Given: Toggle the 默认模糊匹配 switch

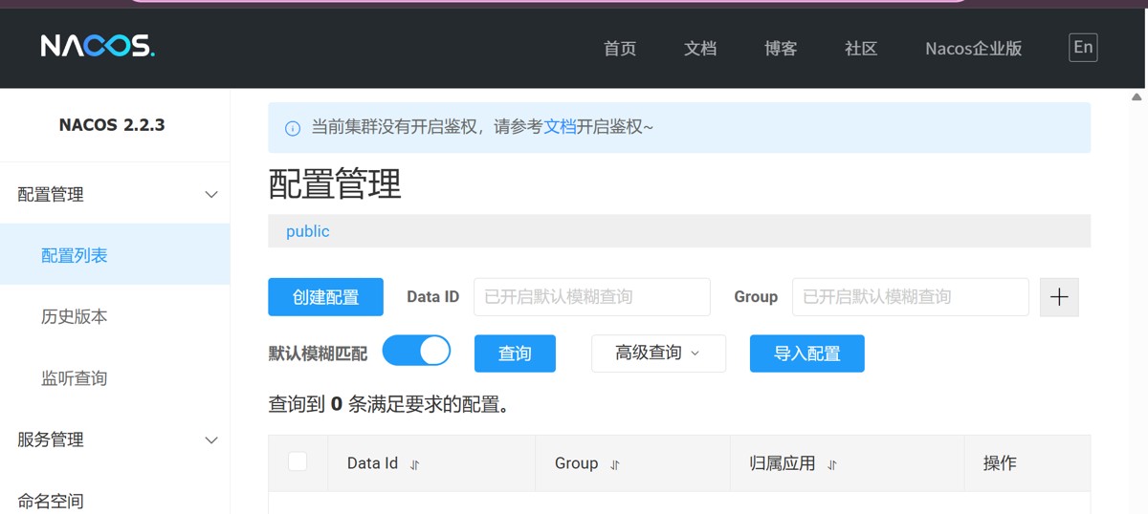Looking at the screenshot, I should point(416,351).
